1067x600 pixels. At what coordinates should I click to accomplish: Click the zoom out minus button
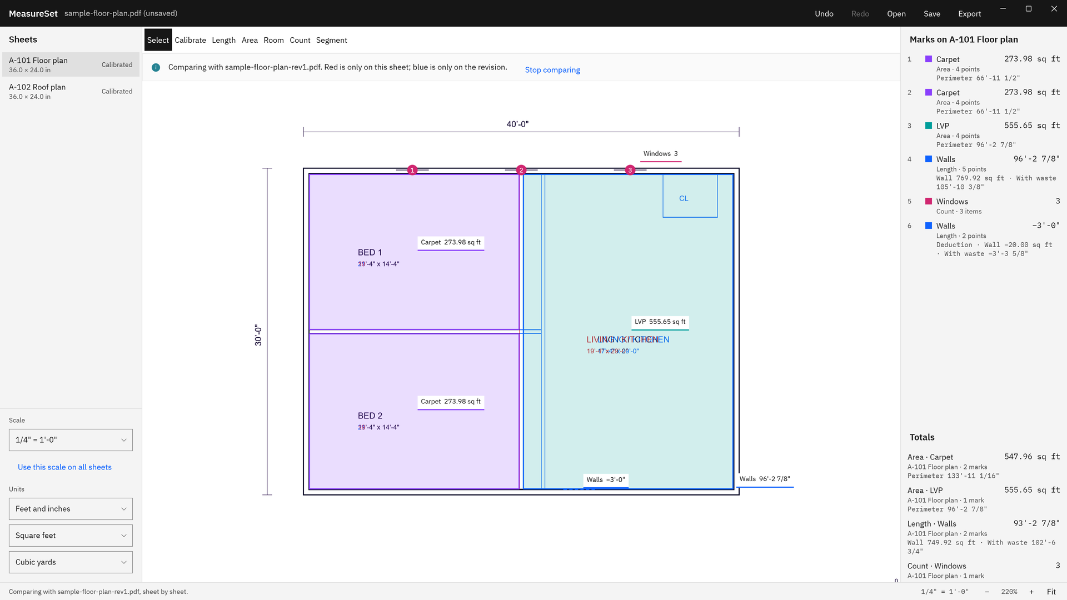[987, 592]
